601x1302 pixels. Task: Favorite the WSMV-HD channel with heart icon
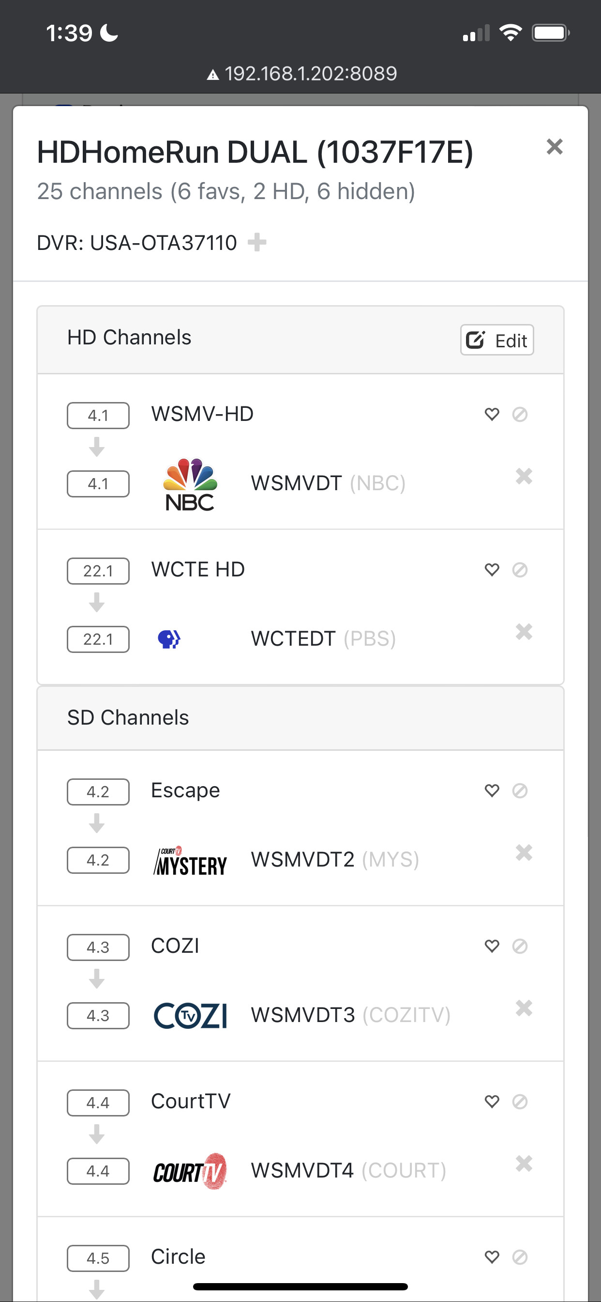(492, 415)
